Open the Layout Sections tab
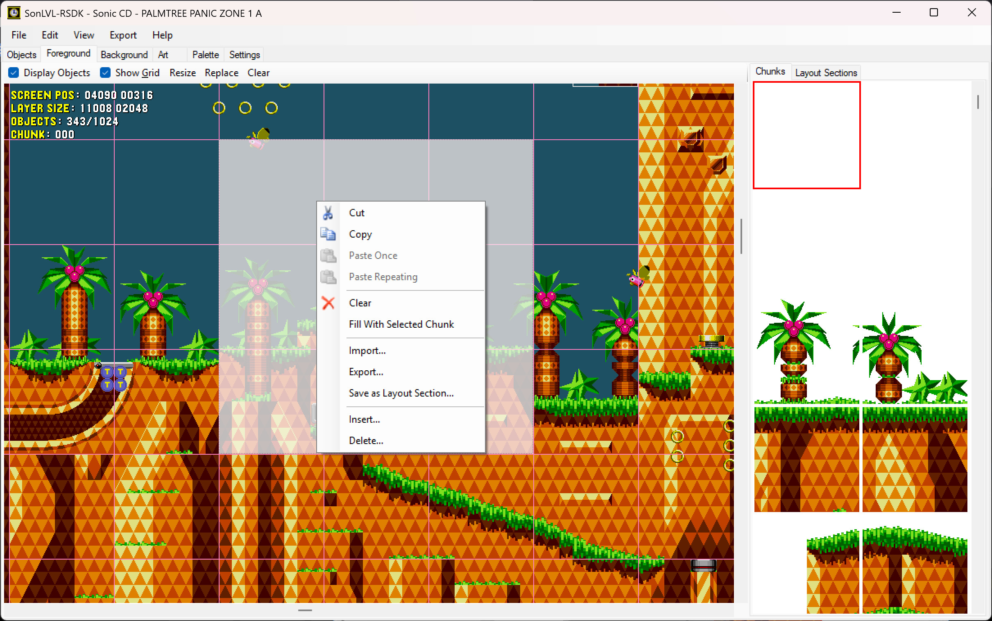 (826, 73)
